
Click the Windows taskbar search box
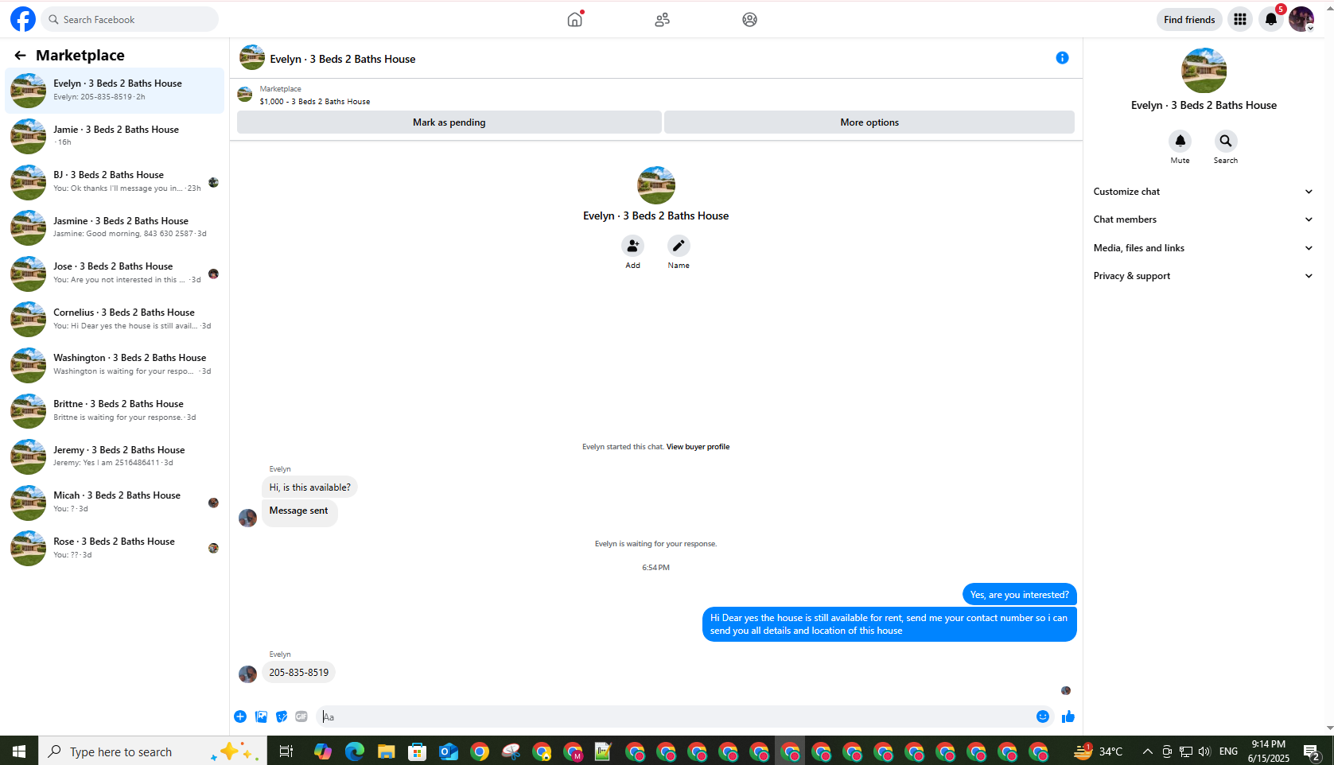click(x=153, y=751)
